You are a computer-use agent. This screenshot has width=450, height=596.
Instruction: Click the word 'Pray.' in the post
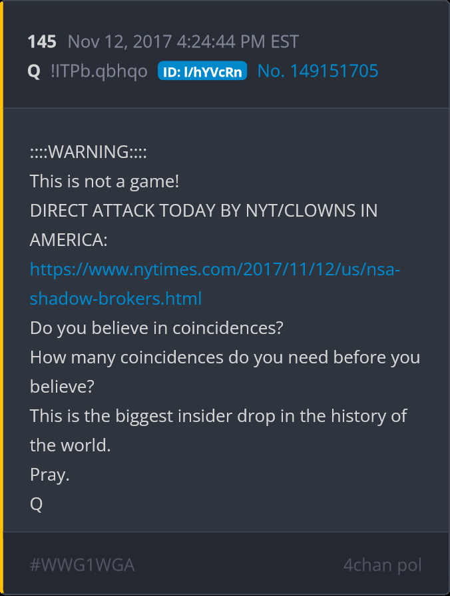[x=50, y=475]
